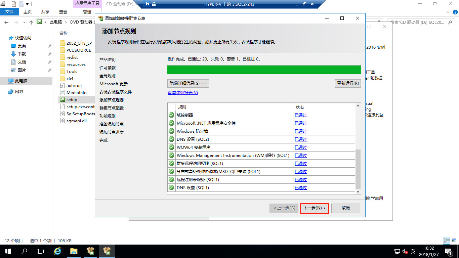Select 产品密钥 step in wizard sidebar

tap(108, 59)
